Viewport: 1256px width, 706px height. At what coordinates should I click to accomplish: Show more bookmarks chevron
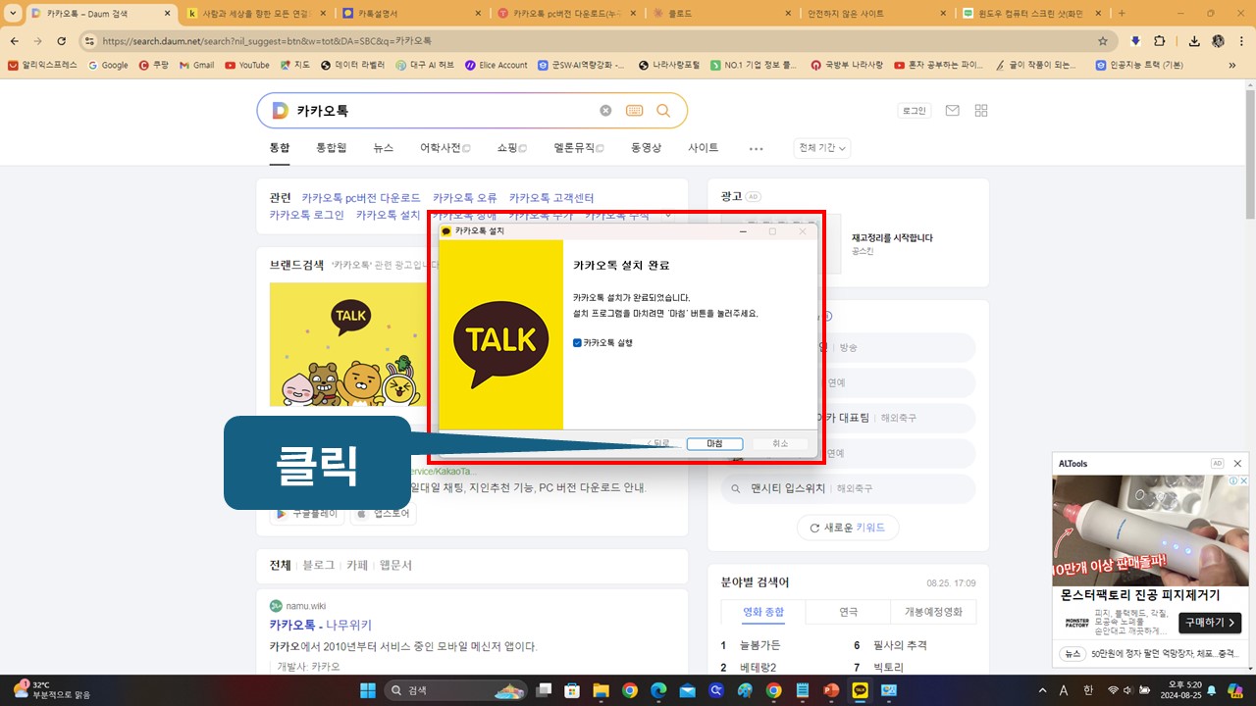tap(1232, 66)
